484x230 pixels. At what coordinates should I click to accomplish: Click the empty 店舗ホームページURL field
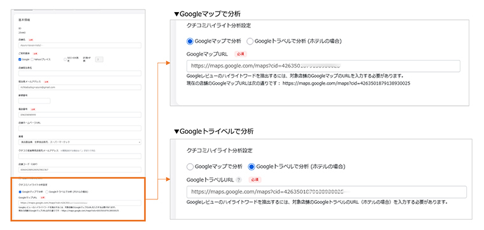tap(80, 128)
